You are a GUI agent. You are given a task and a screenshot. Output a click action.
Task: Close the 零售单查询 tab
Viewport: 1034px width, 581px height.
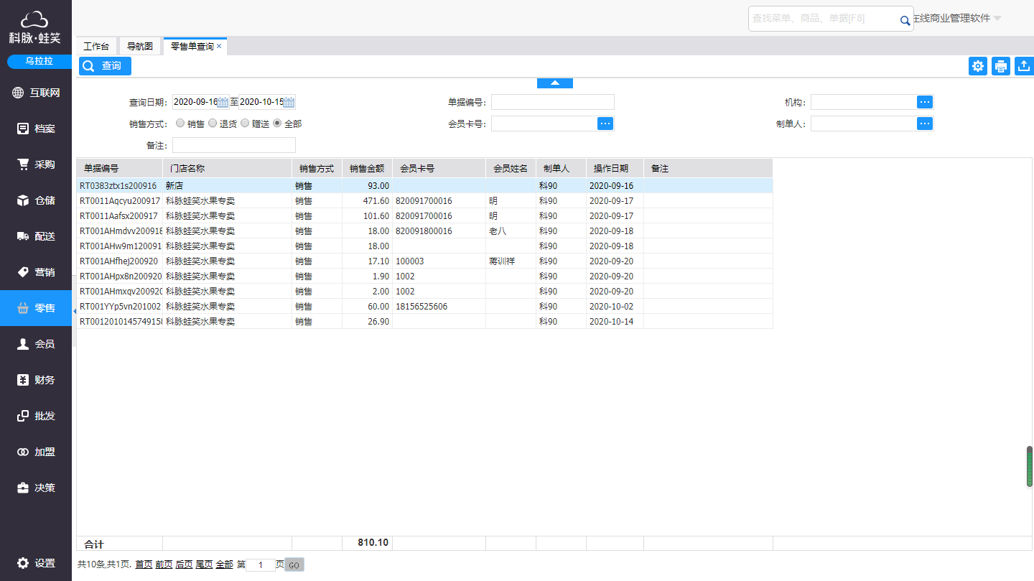click(x=219, y=46)
